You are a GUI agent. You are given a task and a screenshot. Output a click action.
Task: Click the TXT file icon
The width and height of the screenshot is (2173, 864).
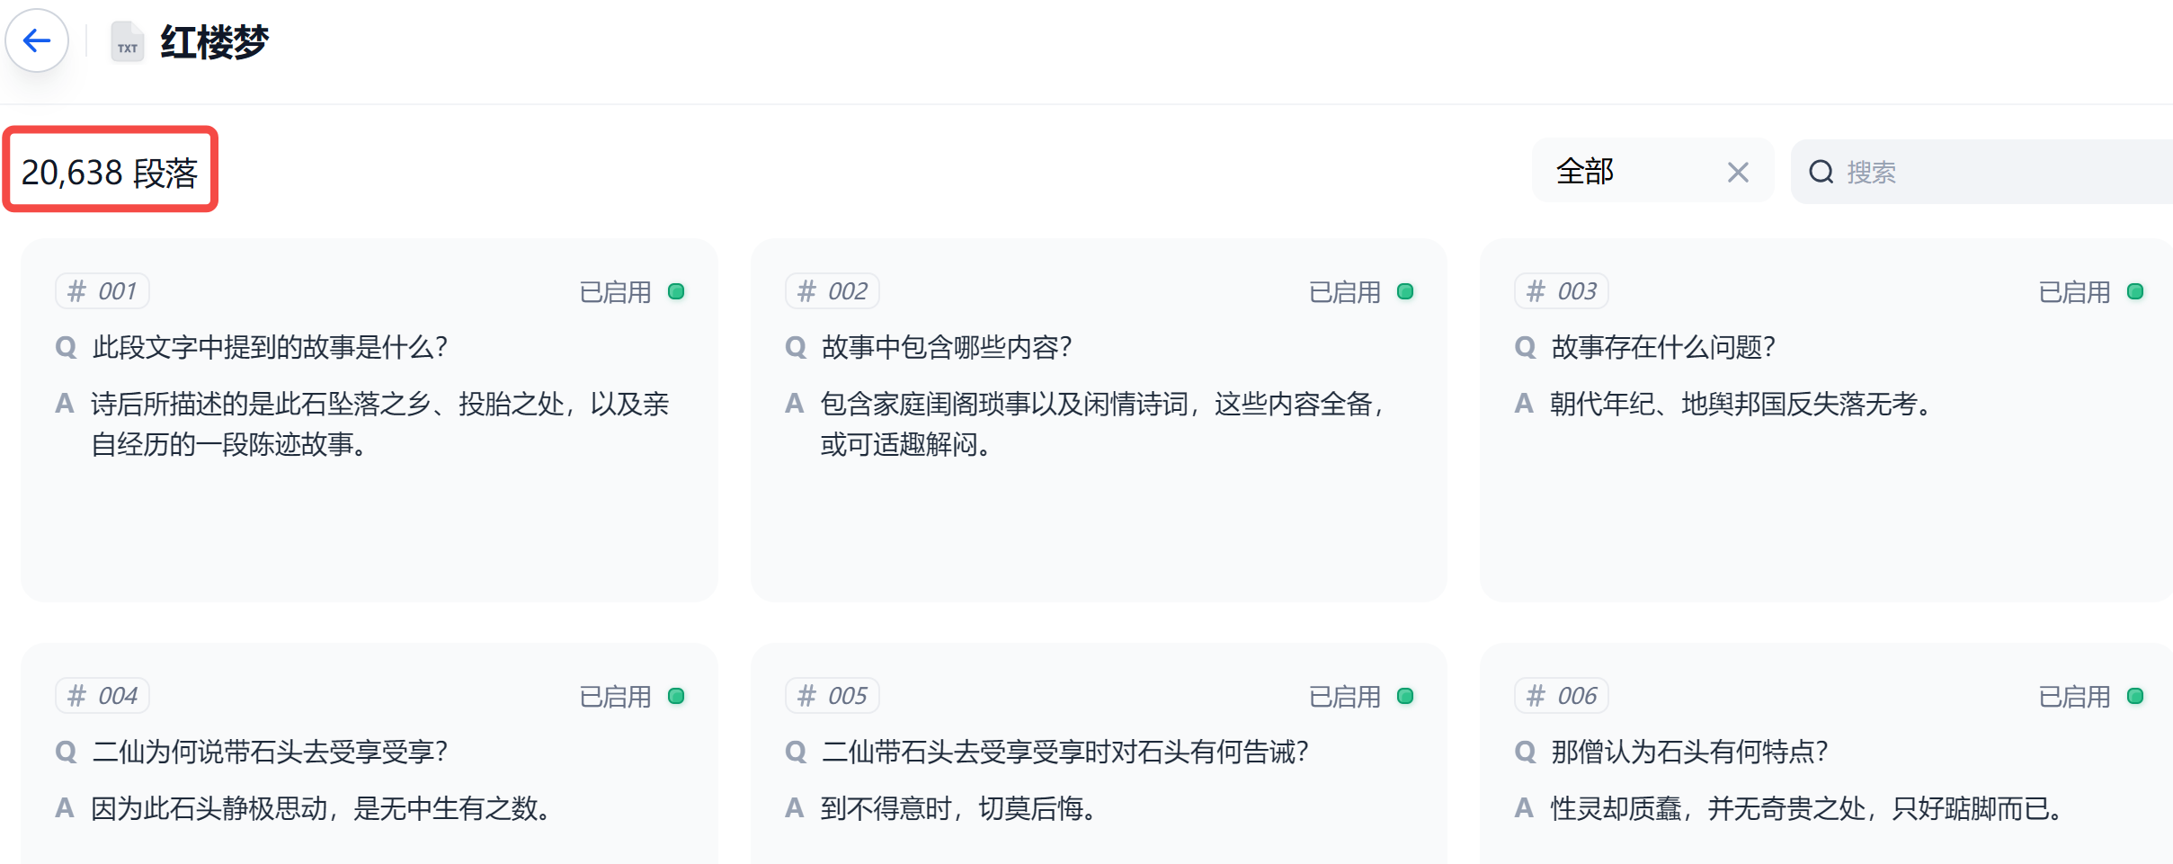[x=127, y=42]
